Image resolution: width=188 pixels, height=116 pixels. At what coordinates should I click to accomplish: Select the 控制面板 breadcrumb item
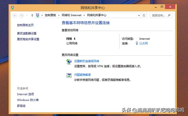50,15
